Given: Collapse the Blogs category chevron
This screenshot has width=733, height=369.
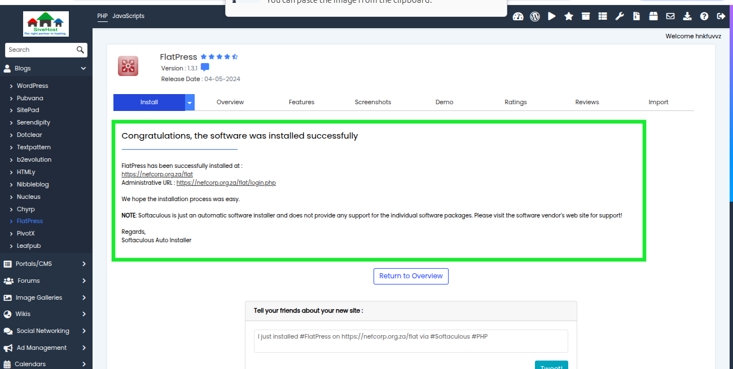Looking at the screenshot, I should pos(84,68).
